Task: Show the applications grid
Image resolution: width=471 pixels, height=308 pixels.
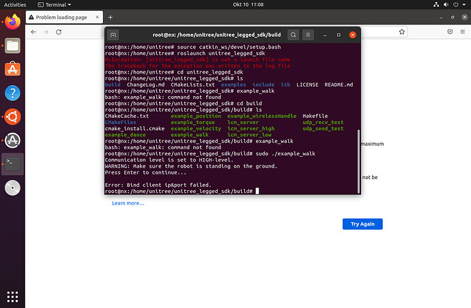Action: click(12, 296)
